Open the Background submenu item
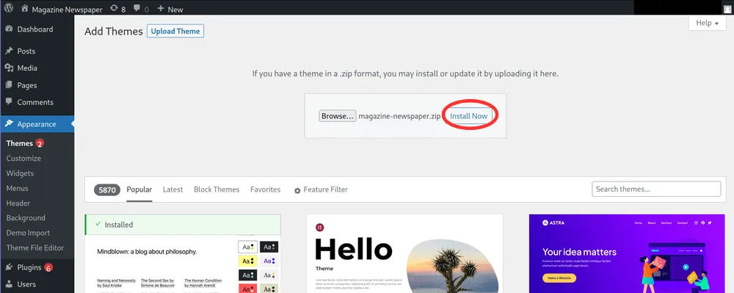This screenshot has height=293, width=734. coord(26,217)
